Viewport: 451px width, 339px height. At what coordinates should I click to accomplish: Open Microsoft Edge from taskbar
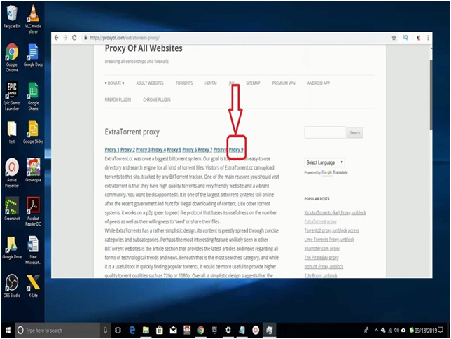[132, 330]
